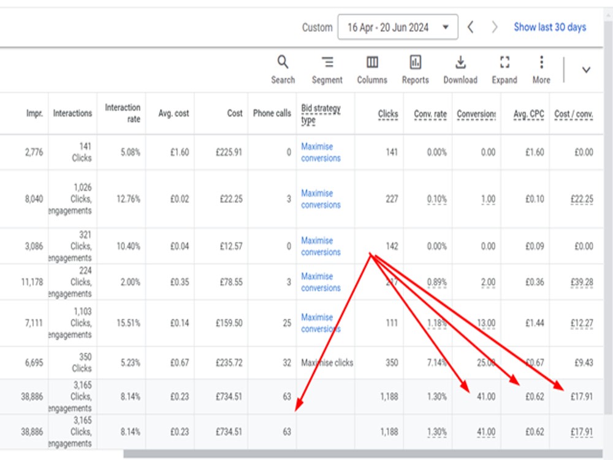The width and height of the screenshot is (613, 460).
Task: Sort by the Avg. cost column header
Action: [x=173, y=113]
